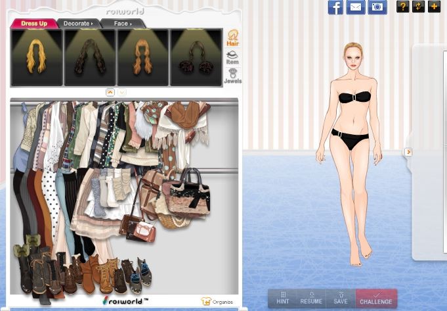
Task: Click the email envelope share icon
Action: pyautogui.click(x=356, y=7)
